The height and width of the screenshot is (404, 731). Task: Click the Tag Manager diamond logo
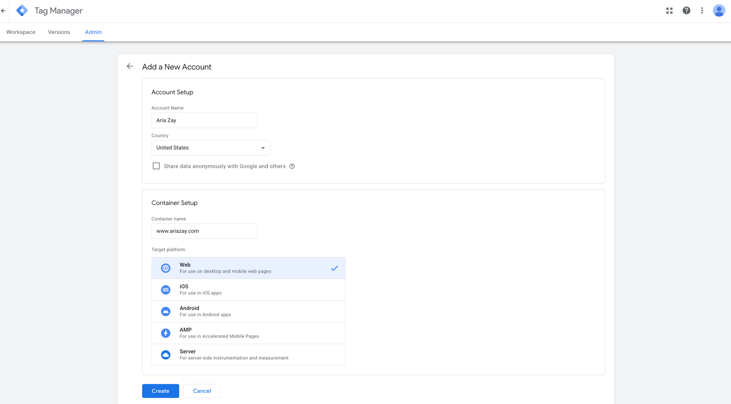click(x=22, y=11)
